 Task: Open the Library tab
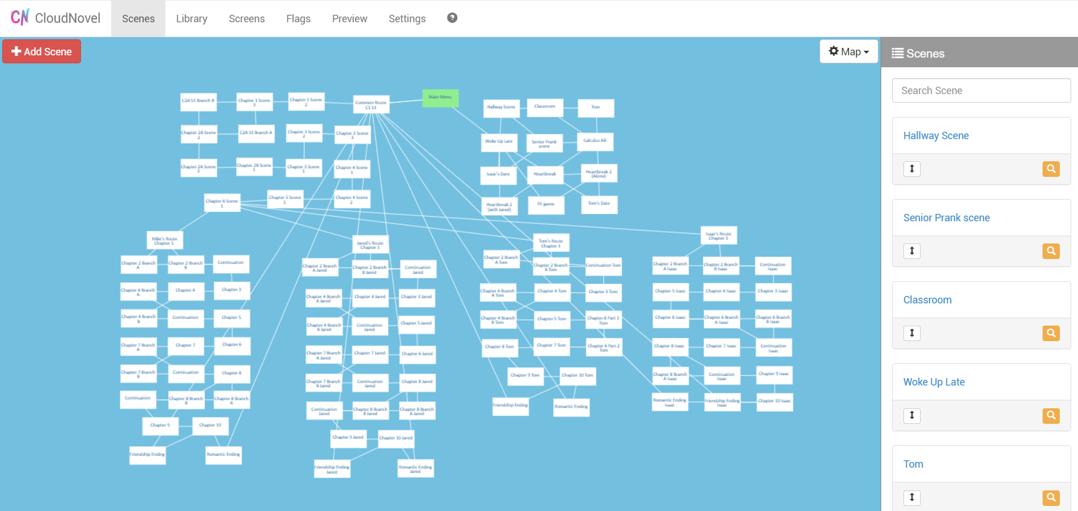tap(192, 18)
